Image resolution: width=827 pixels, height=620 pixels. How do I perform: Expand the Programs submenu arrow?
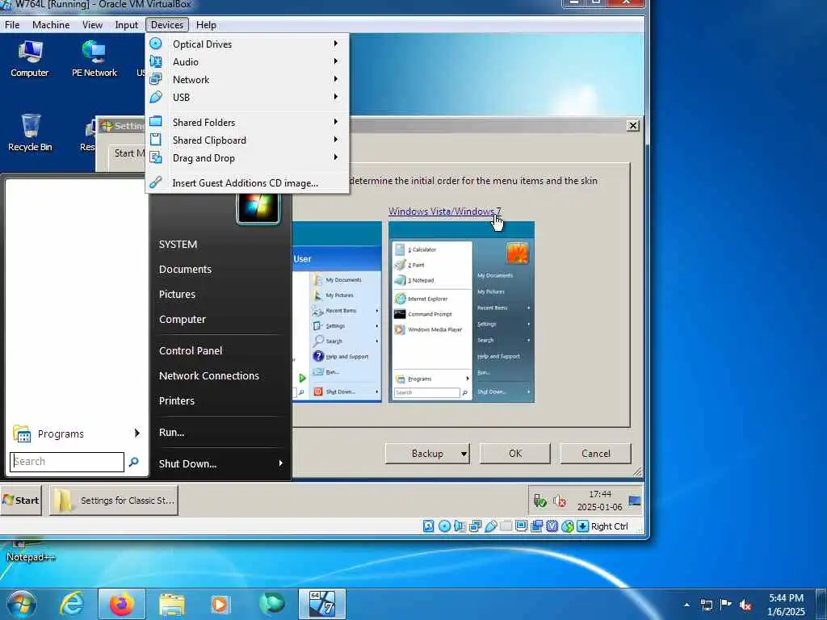click(137, 434)
